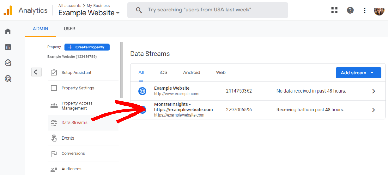Click stream ID 2114750362
This screenshot has width=388, height=175.
coord(239,91)
